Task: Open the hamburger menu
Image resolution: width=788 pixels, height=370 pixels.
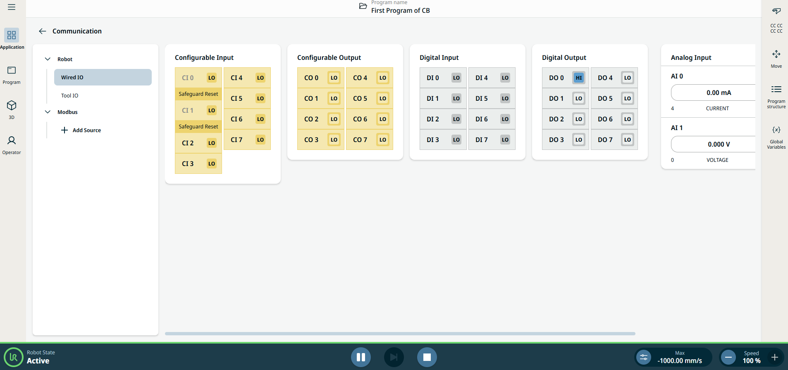Action: pos(12,7)
